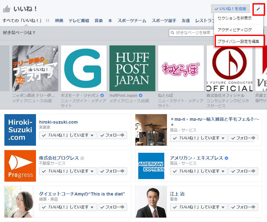The height and width of the screenshot is (222, 267).
Task: Select セクションを非表示 from the menu
Action: 234,18
